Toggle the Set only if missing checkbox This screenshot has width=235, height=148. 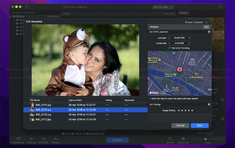coord(170,48)
